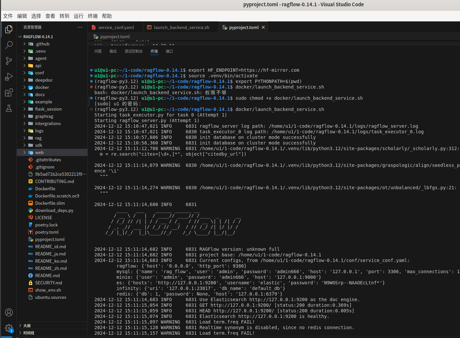The height and width of the screenshot is (338, 460).
Task: Click download_deps.py python icon
Action: pos(31,210)
